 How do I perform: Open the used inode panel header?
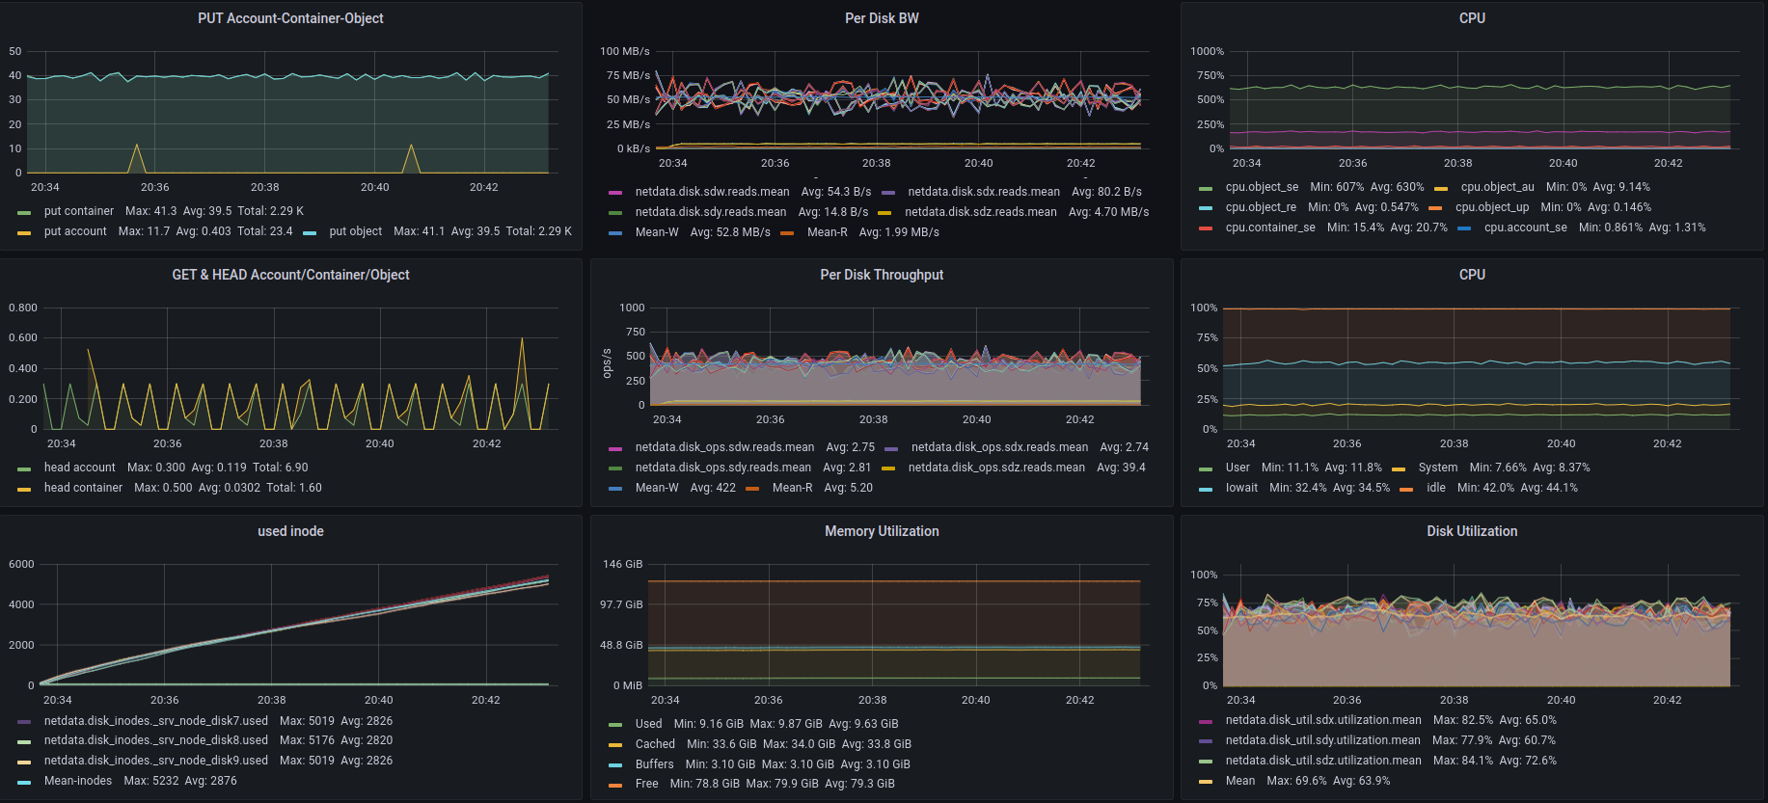[290, 531]
